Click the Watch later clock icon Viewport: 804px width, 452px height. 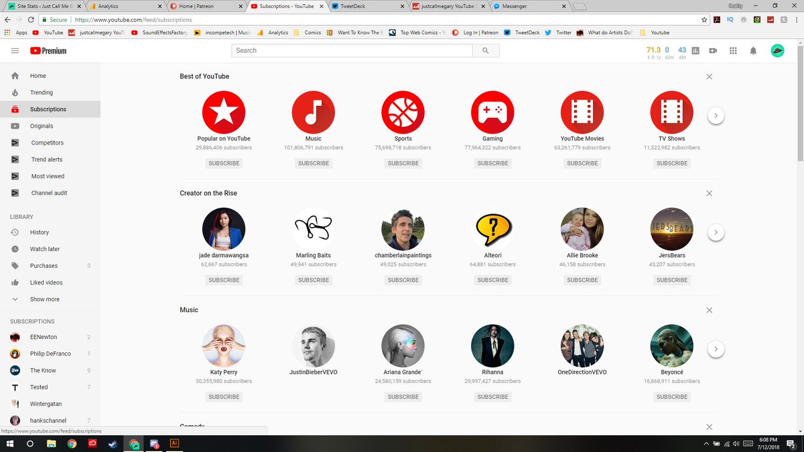click(15, 249)
